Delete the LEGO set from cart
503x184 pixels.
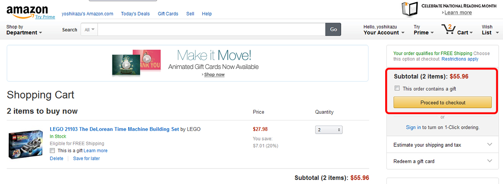coord(57,158)
